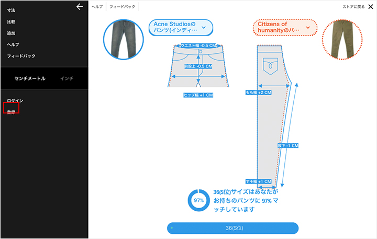Click the back arrow in the sidebar
Image resolution: width=377 pixels, height=239 pixels.
click(80, 7)
